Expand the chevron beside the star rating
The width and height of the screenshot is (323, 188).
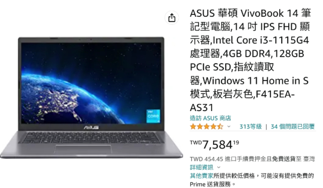(x=229, y=127)
